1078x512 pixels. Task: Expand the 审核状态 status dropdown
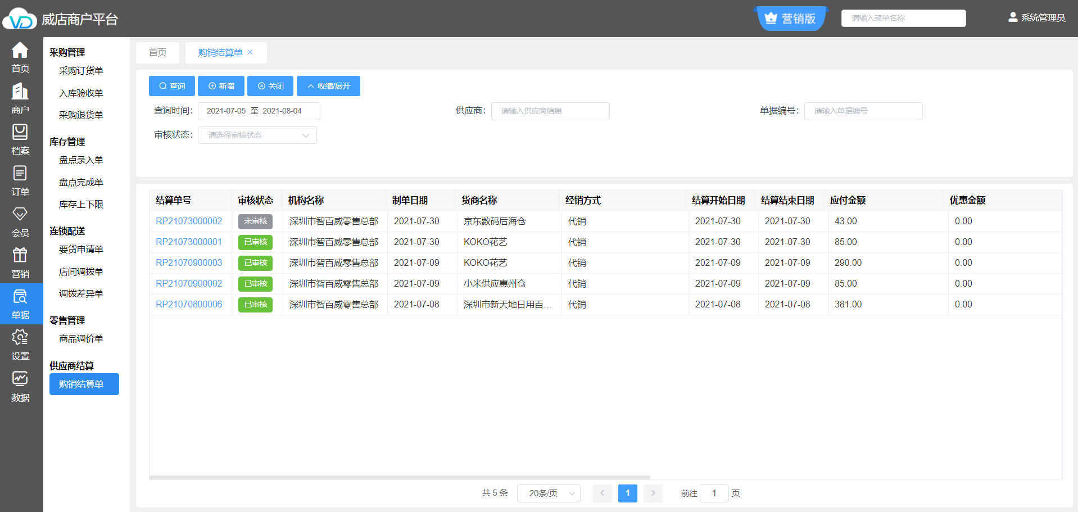click(x=257, y=135)
